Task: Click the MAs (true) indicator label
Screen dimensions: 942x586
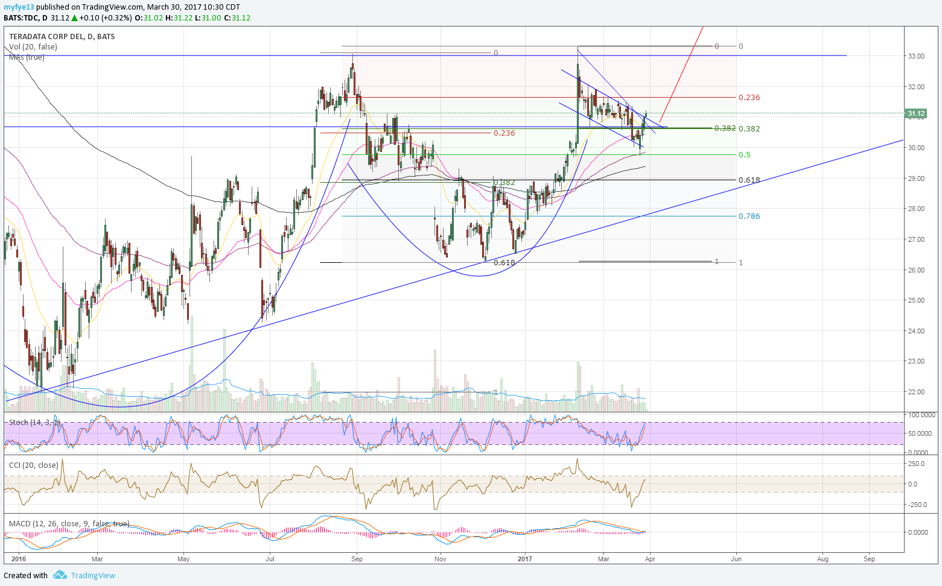Action: [27, 57]
